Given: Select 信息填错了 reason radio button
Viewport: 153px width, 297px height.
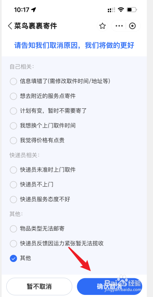Looking at the screenshot, I should [x=13, y=82].
